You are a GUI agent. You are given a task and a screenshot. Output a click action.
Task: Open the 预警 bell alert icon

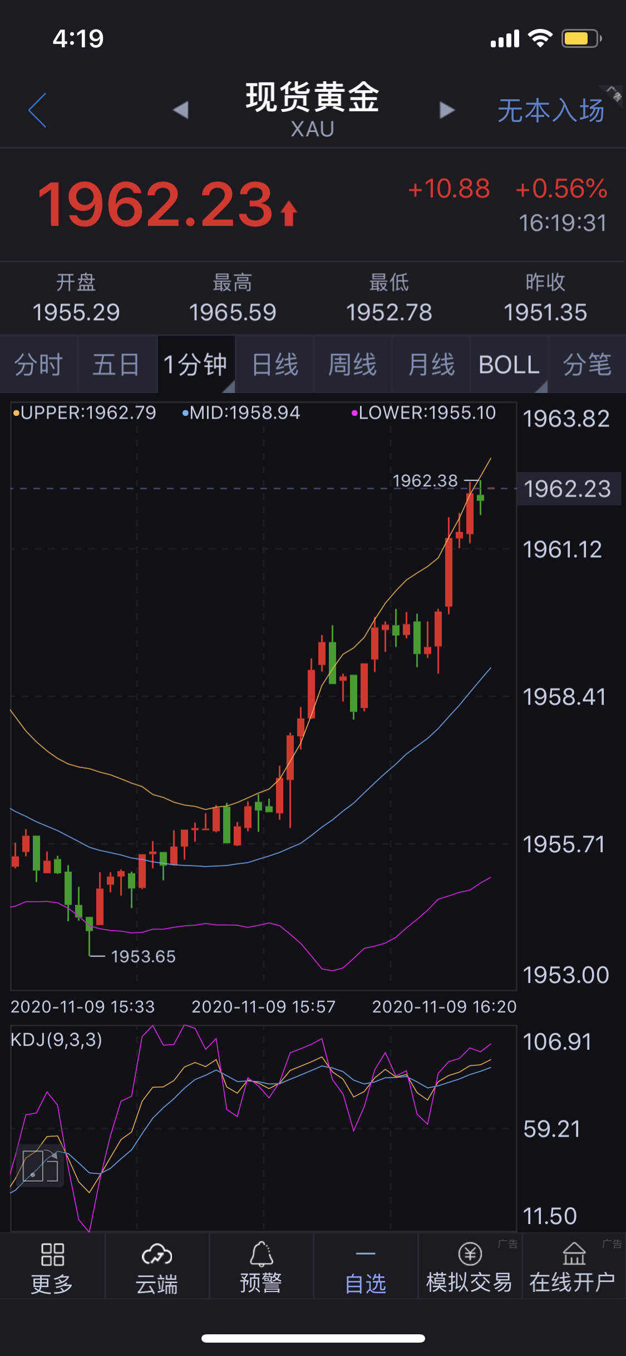pos(261,1254)
